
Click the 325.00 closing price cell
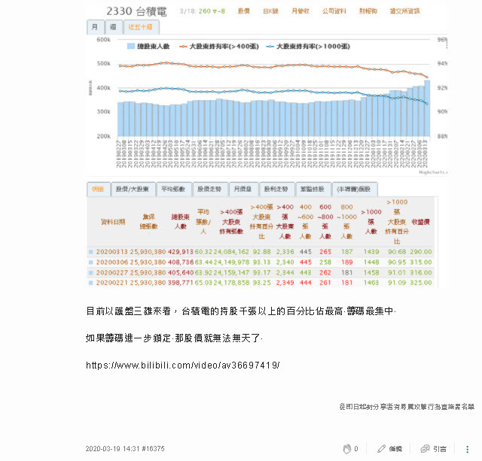(421, 283)
